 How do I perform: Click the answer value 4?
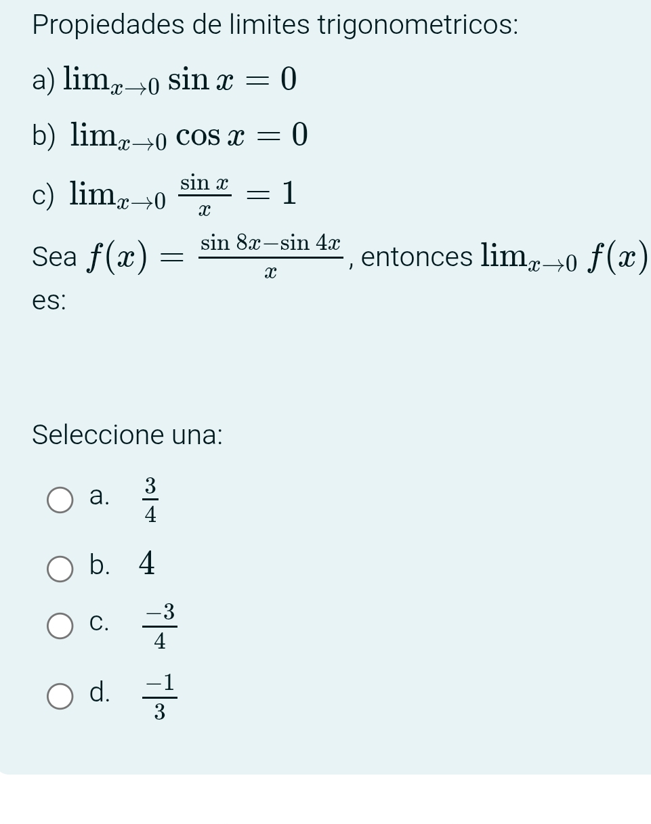pyautogui.click(x=147, y=564)
